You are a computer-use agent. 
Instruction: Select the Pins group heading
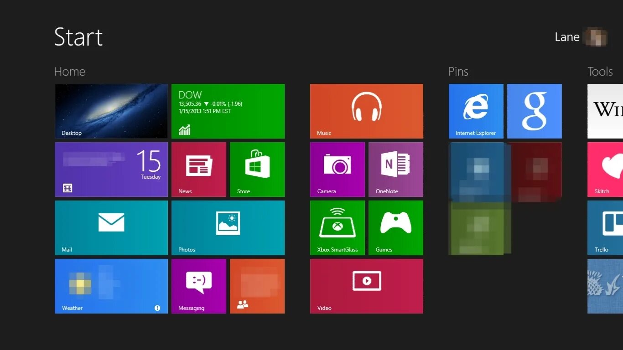point(458,72)
